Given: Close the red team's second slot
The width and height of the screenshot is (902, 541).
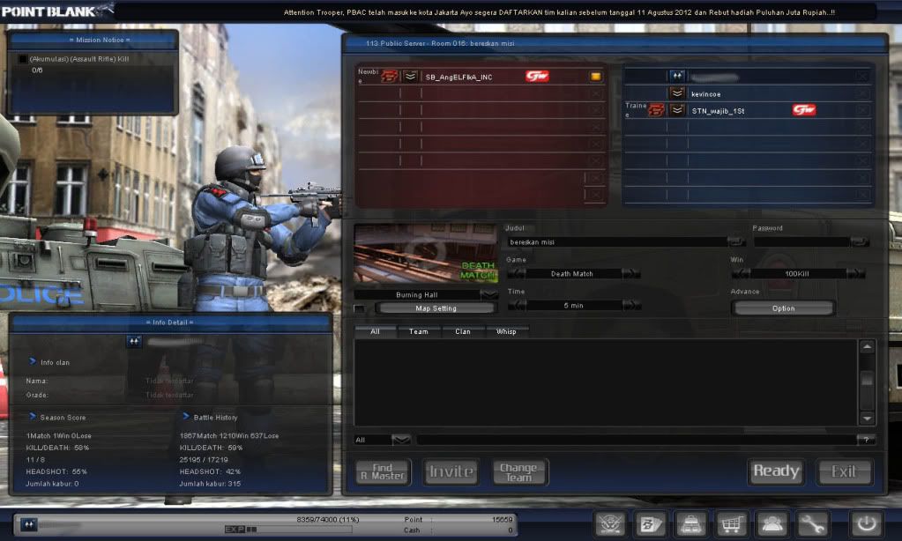Looking at the screenshot, I should pos(595,93).
